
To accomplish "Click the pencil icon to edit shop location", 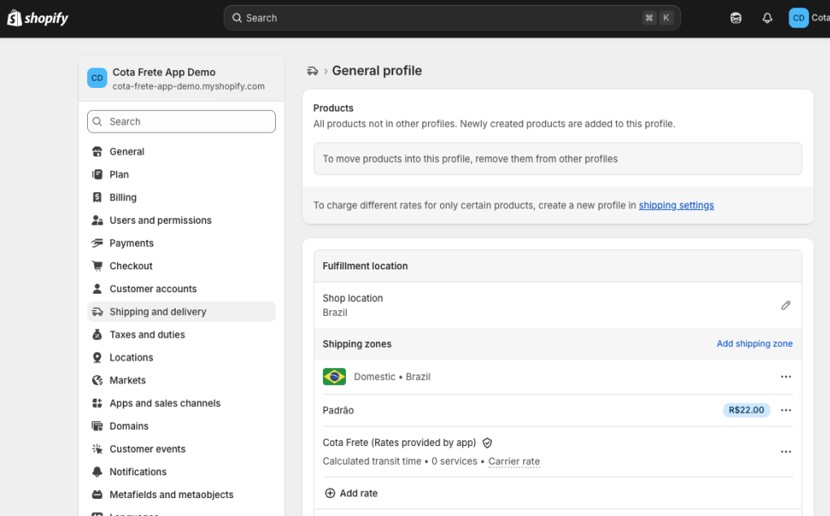I will coord(785,305).
